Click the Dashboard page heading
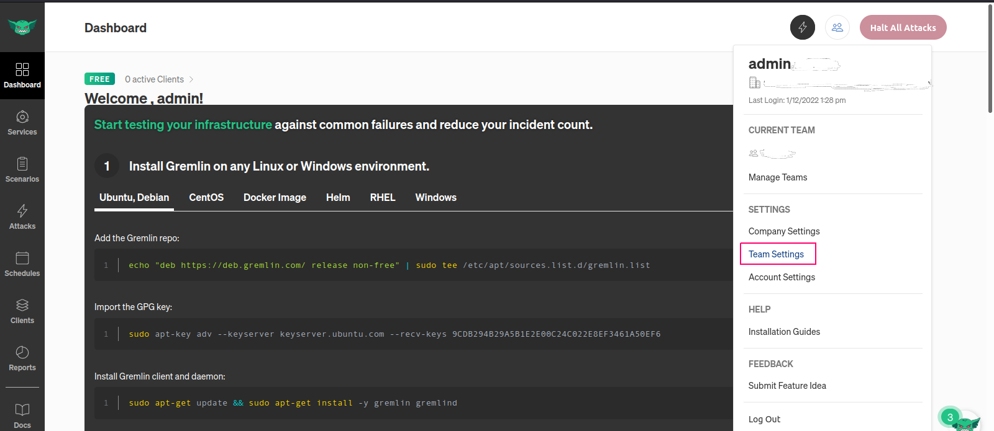The height and width of the screenshot is (431, 994). (x=116, y=28)
